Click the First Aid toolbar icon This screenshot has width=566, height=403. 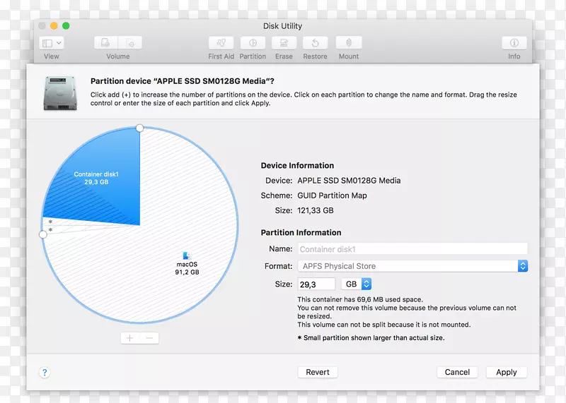point(221,43)
